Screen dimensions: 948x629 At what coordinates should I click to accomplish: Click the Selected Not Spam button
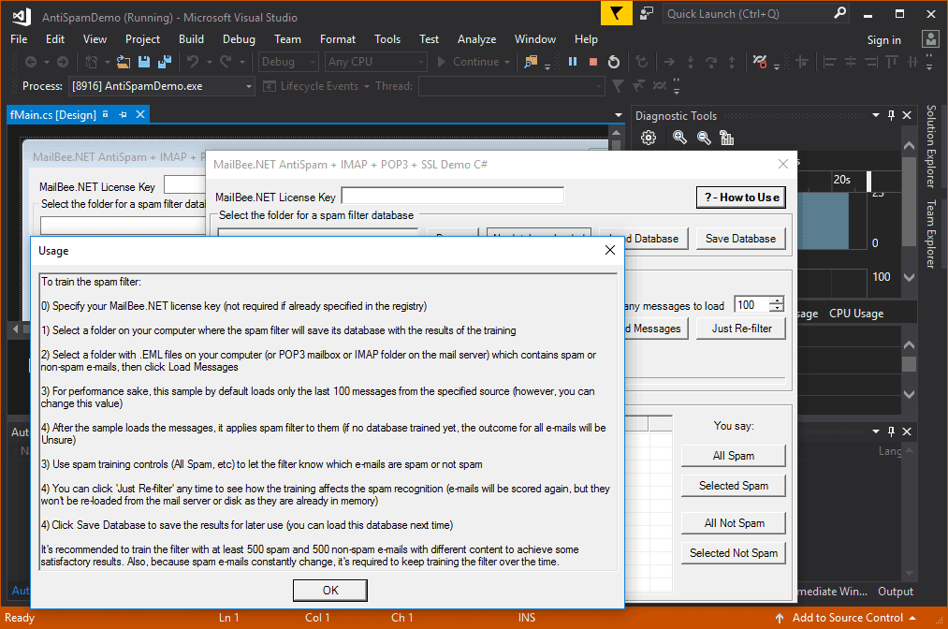(x=734, y=553)
